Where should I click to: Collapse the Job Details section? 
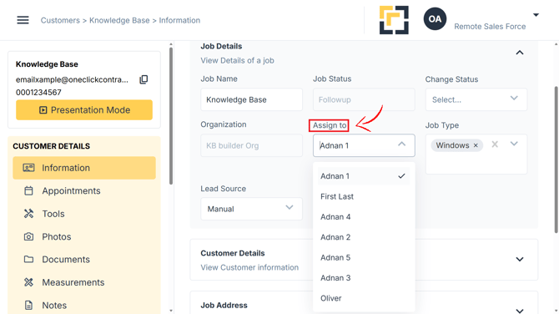520,53
